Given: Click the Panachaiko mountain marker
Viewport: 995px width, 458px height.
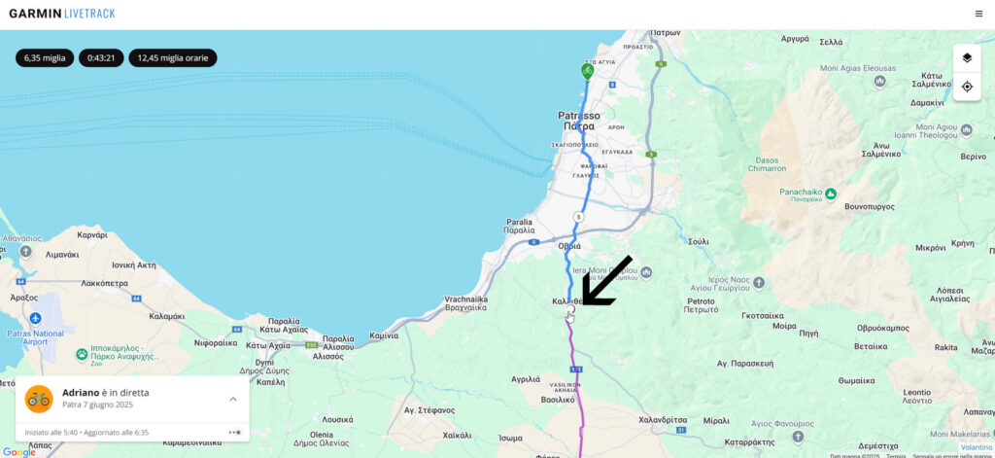Looking at the screenshot, I should pos(830,194).
